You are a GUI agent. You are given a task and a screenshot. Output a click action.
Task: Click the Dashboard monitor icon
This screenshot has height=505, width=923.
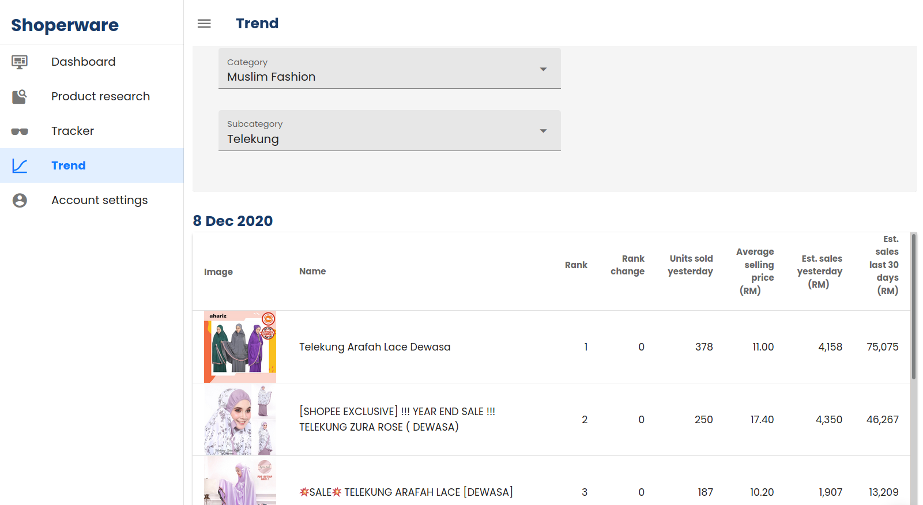(x=20, y=62)
